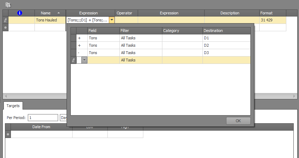
Task: Click the Per Period input field
Action: [43, 118]
